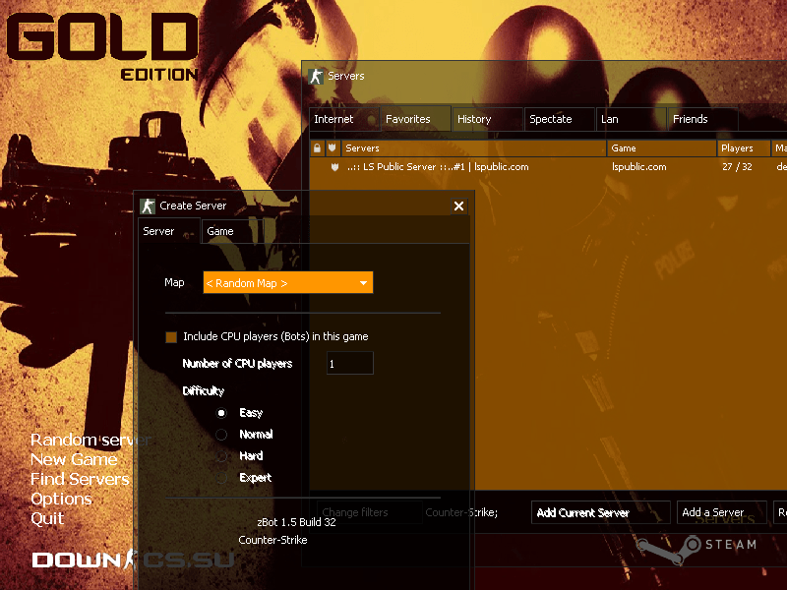Click the shield icon on LS Public Server row
787x590 pixels.
coord(334,167)
